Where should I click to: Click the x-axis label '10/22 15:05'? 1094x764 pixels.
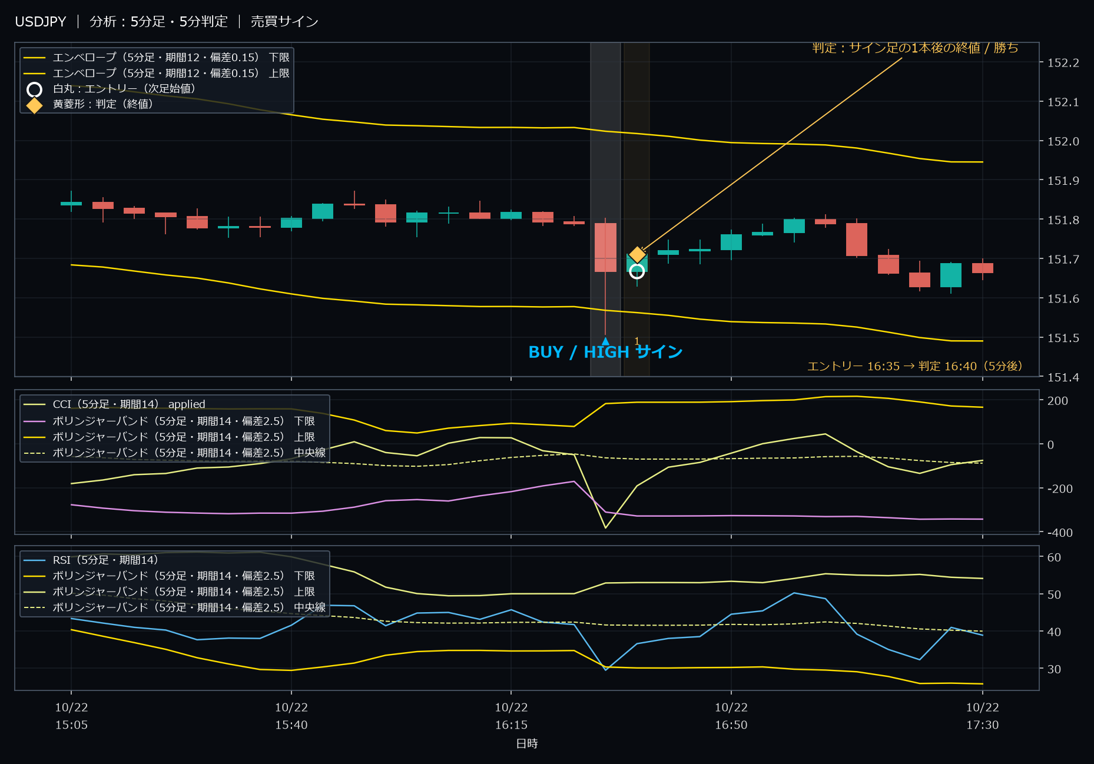(71, 716)
